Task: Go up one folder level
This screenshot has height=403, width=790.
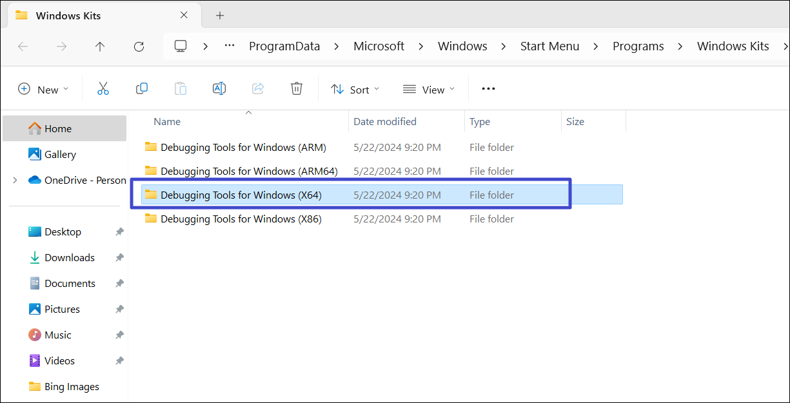Action: [100, 46]
